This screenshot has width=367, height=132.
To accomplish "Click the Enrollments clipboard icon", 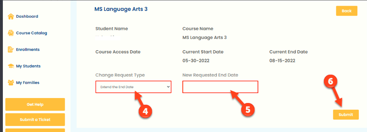I will [11, 50].
